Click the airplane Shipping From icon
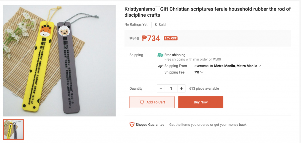This screenshot has height=143, width=301. [x=160, y=66]
